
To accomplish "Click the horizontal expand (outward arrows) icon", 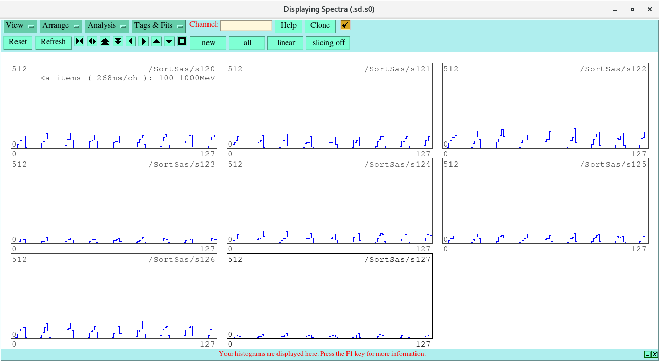I will [92, 42].
